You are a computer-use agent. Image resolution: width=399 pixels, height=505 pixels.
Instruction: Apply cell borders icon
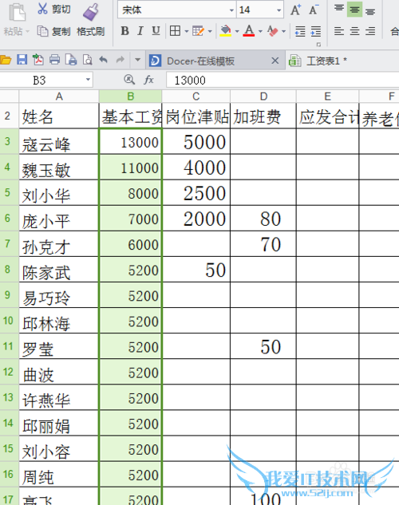[x=175, y=31]
